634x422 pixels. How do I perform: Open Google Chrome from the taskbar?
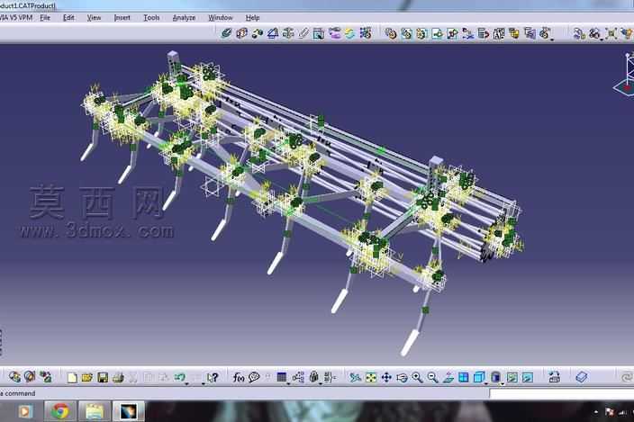59,411
